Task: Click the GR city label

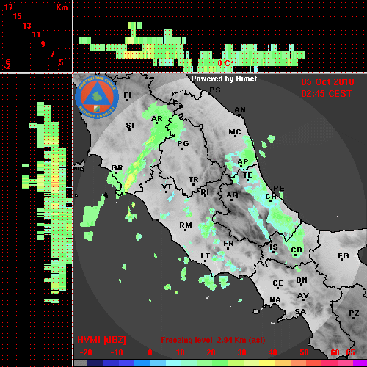Action: [117, 168]
